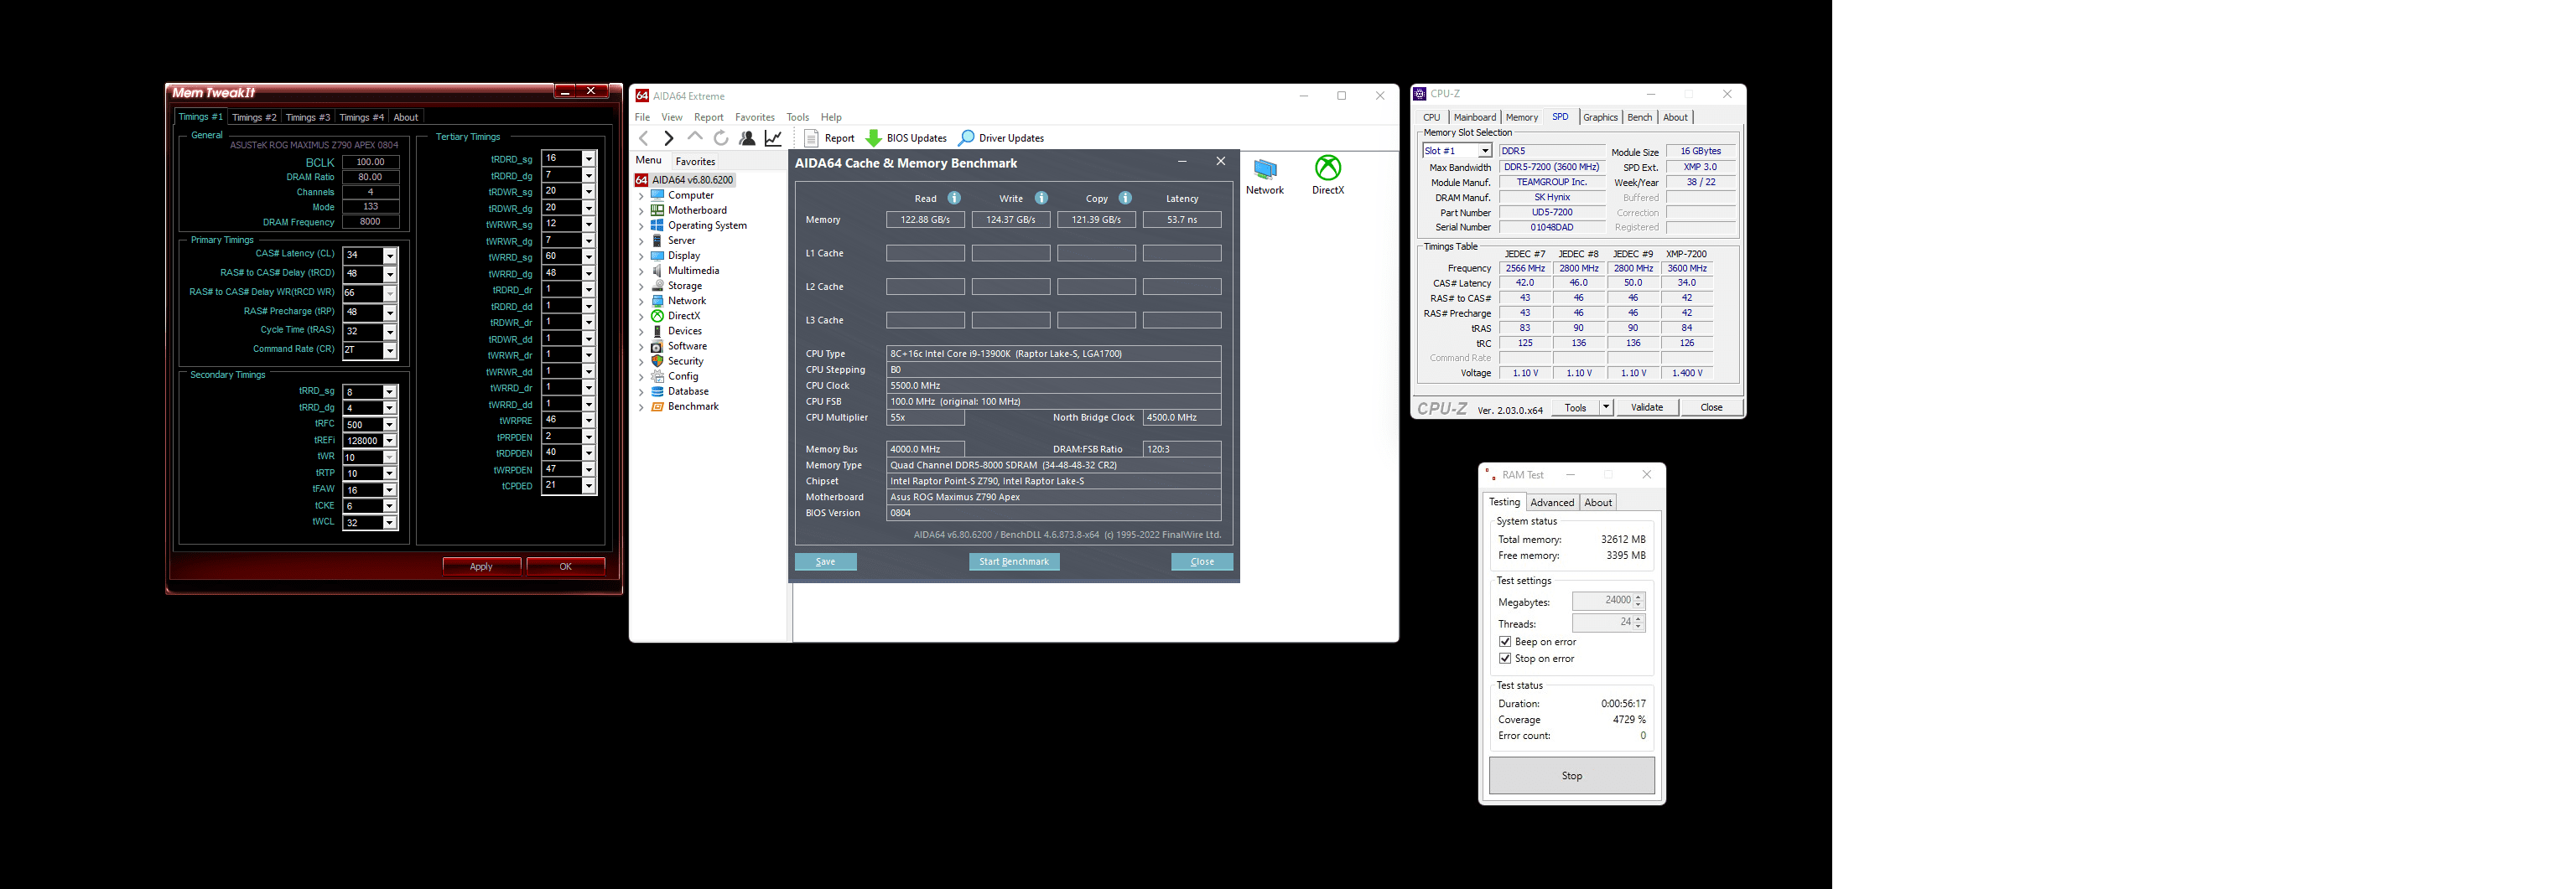Viewport: 2576px width, 889px height.
Task: Open AIDA64 user profile toolbar icon
Action: (747, 138)
